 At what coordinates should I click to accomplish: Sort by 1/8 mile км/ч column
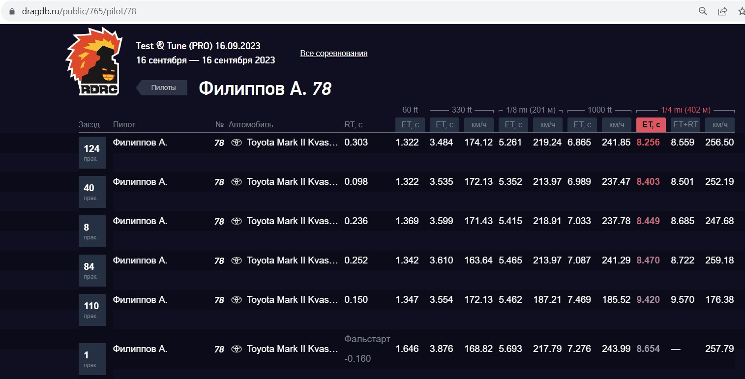coord(547,125)
